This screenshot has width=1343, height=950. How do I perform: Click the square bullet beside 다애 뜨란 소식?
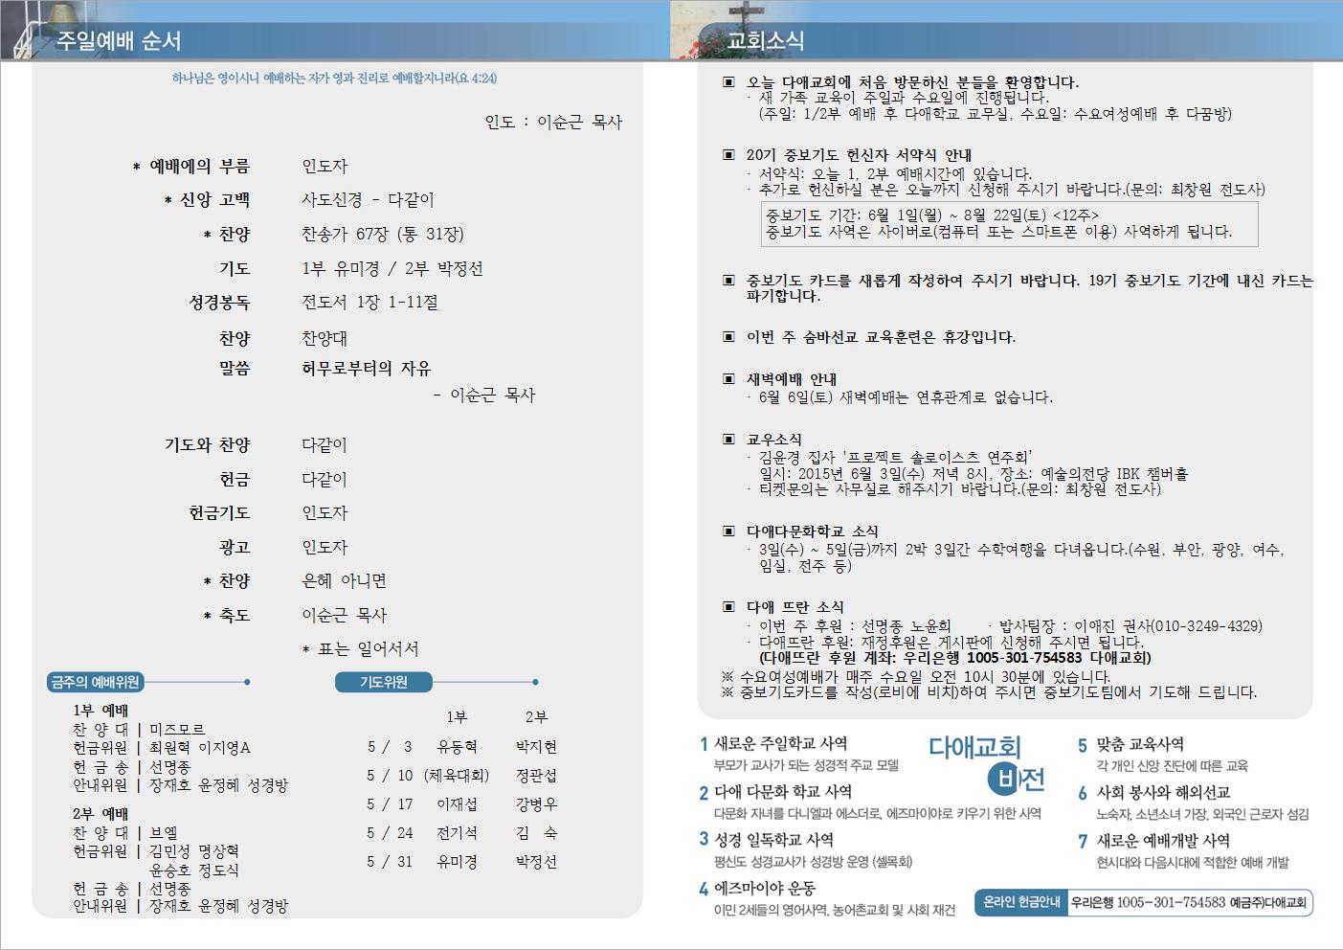729,607
